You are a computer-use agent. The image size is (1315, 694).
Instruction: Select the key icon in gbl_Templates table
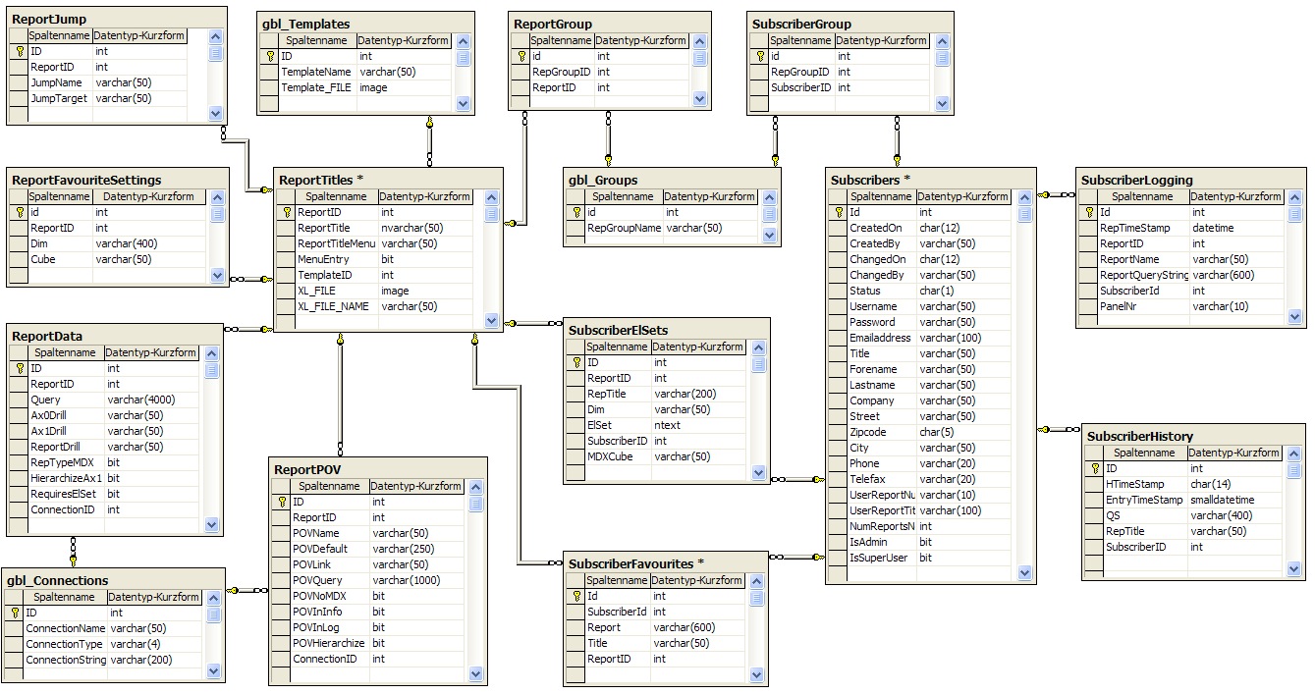[271, 56]
